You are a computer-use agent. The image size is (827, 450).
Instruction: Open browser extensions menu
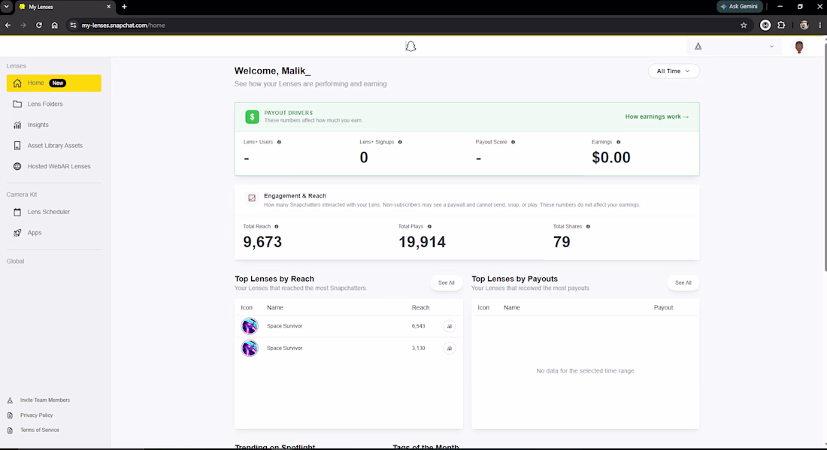pyautogui.click(x=781, y=26)
